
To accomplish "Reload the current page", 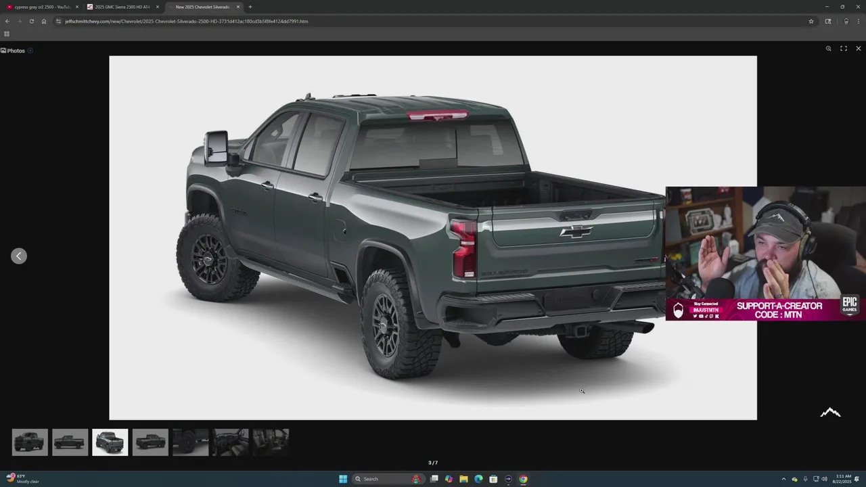I will tap(31, 21).
